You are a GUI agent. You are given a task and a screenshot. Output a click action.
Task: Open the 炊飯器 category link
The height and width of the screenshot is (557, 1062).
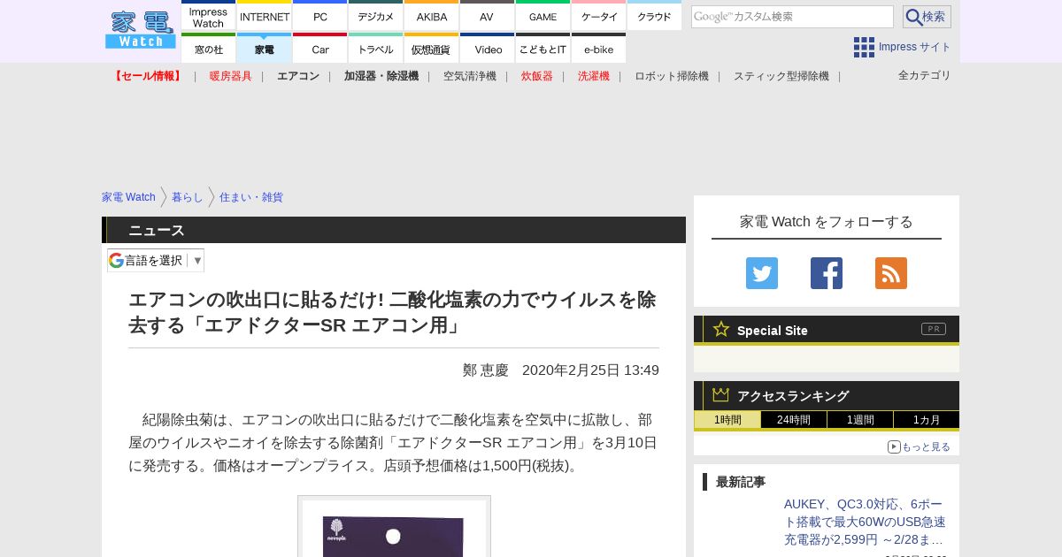(x=537, y=76)
